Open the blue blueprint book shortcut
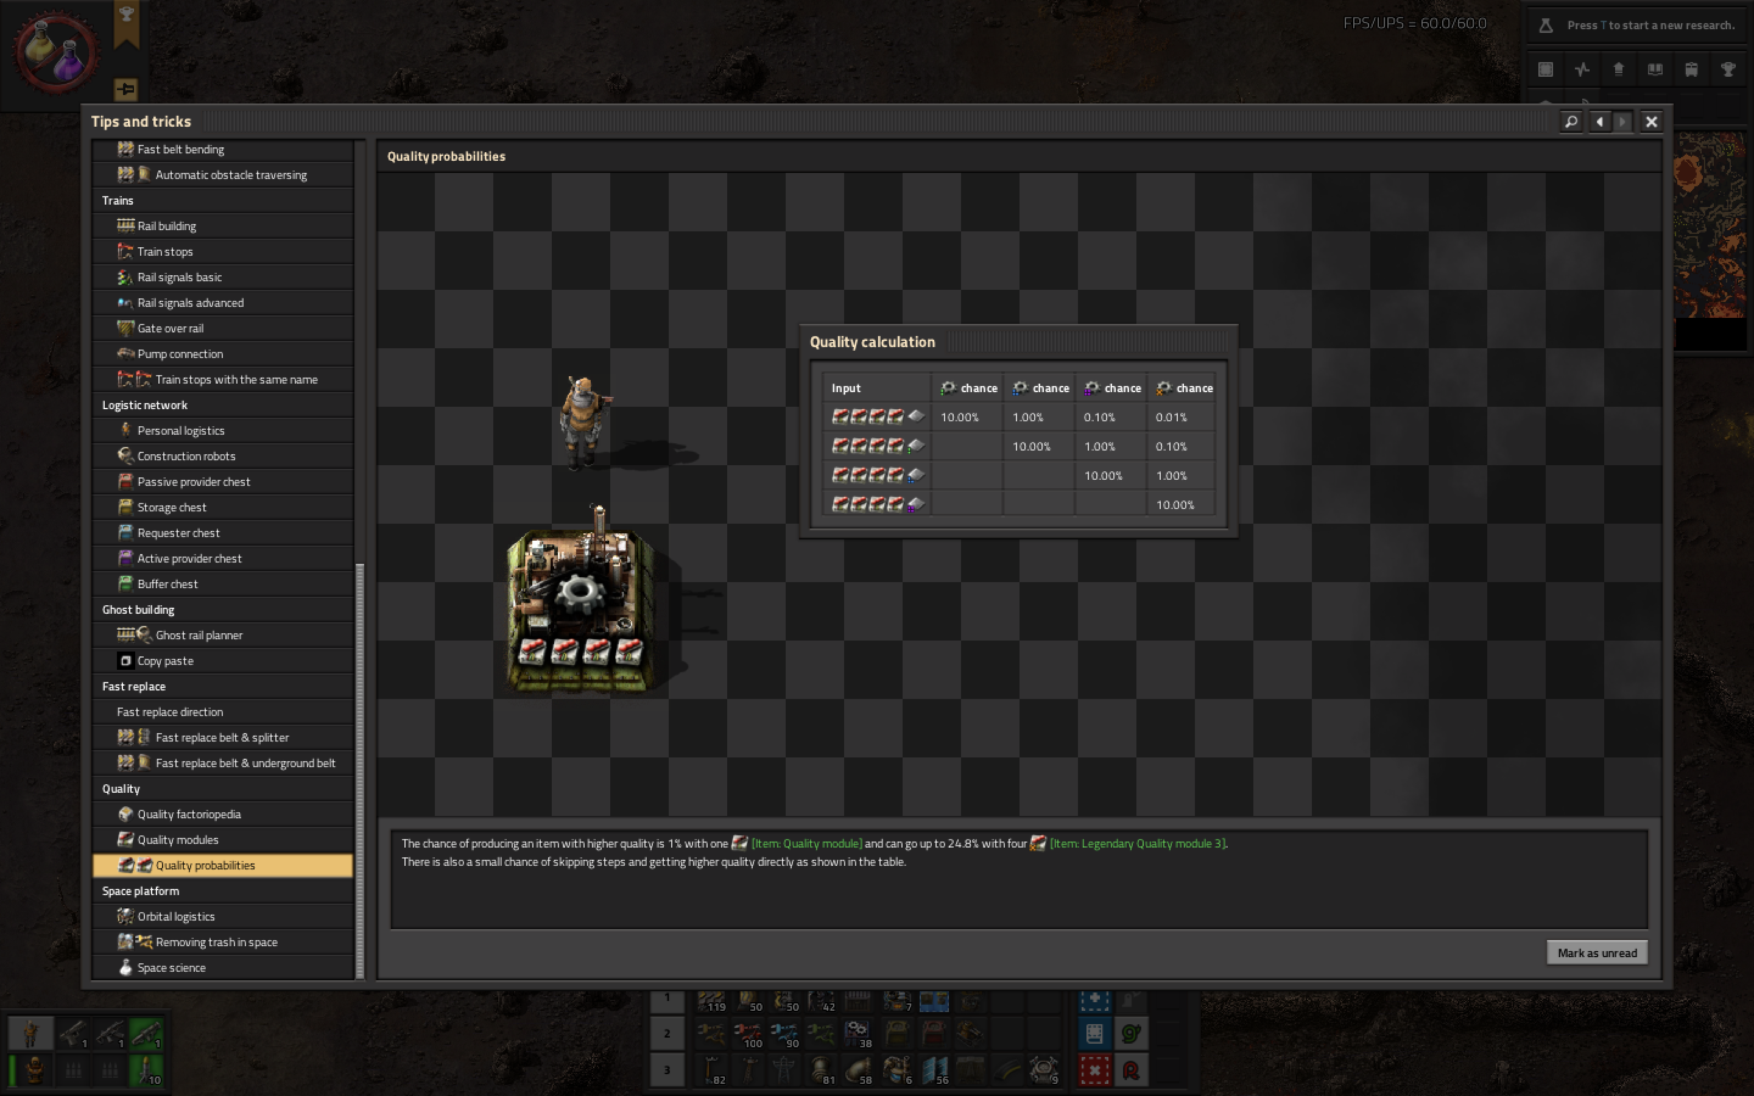This screenshot has height=1096, width=1754. coord(1094,1034)
